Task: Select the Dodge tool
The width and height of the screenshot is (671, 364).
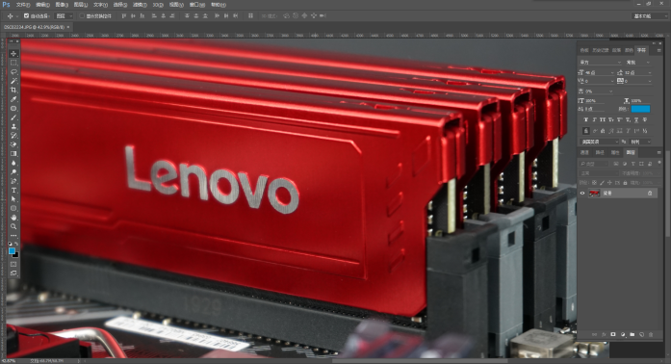Action: pyautogui.click(x=13, y=171)
